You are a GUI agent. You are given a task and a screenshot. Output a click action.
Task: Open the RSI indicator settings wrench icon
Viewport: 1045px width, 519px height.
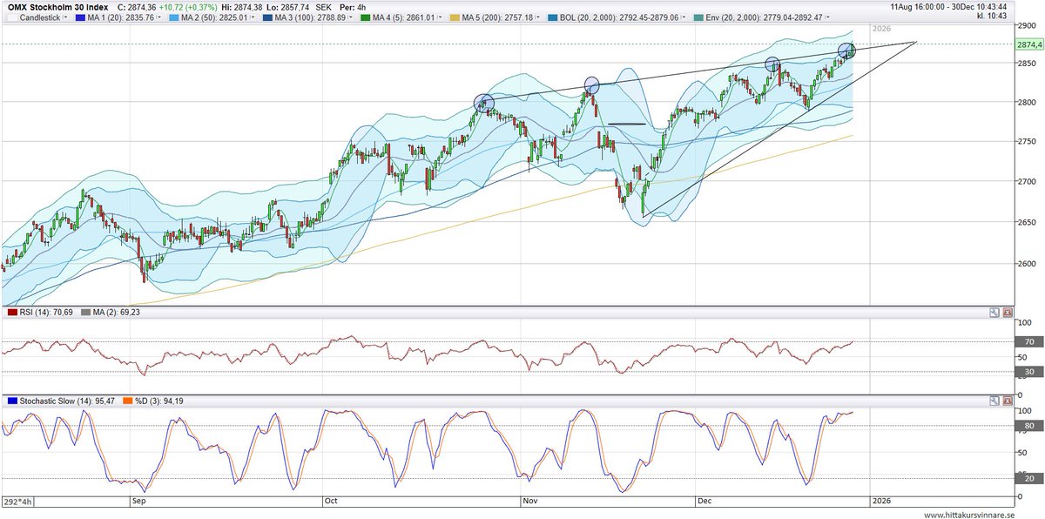[994, 311]
